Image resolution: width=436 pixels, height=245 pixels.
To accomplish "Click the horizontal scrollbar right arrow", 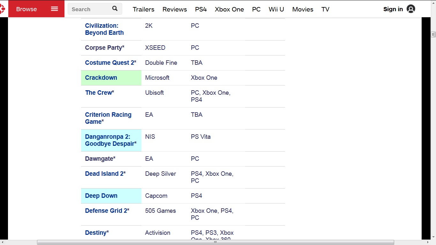I will [428, 242].
